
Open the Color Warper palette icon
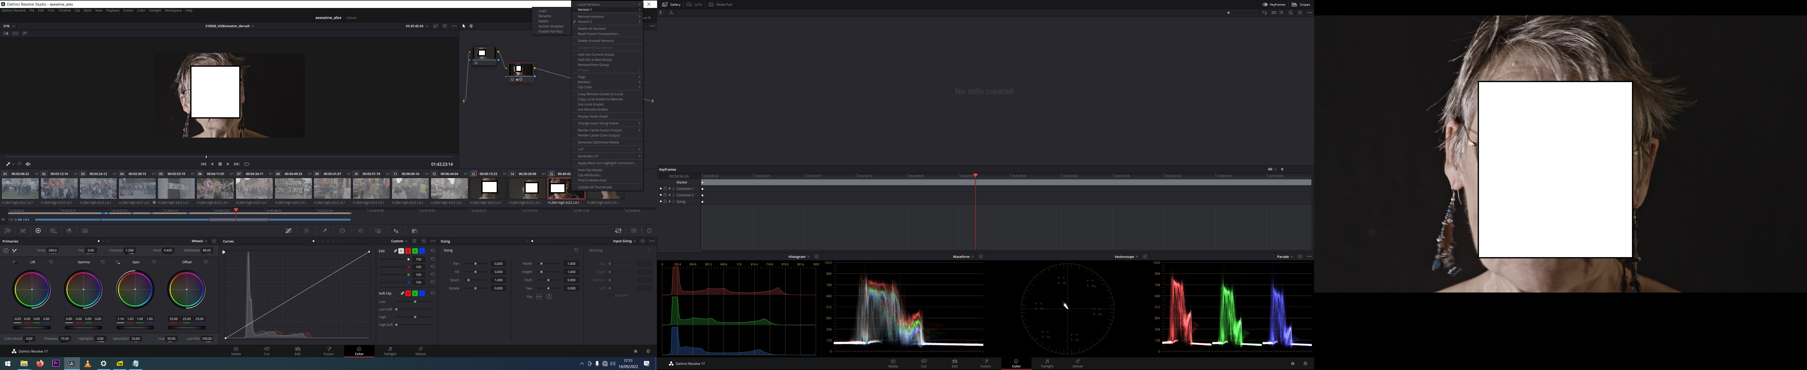pos(306,231)
